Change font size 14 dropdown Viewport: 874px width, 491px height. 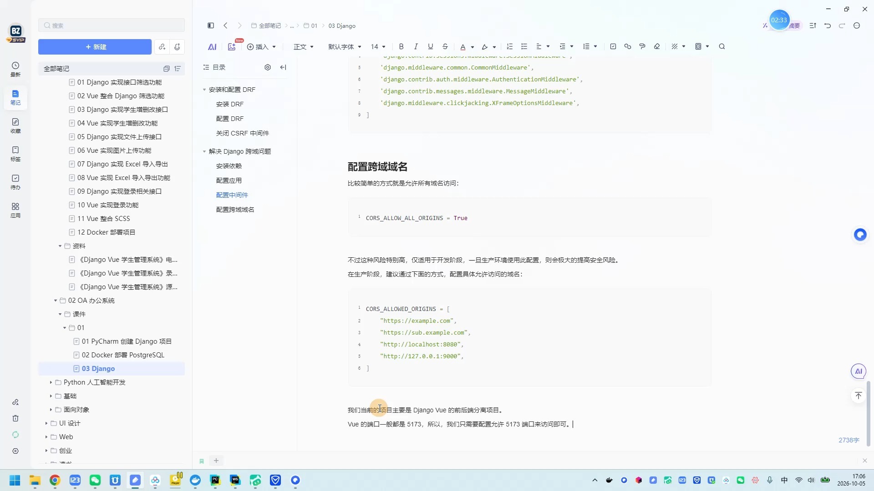click(378, 47)
